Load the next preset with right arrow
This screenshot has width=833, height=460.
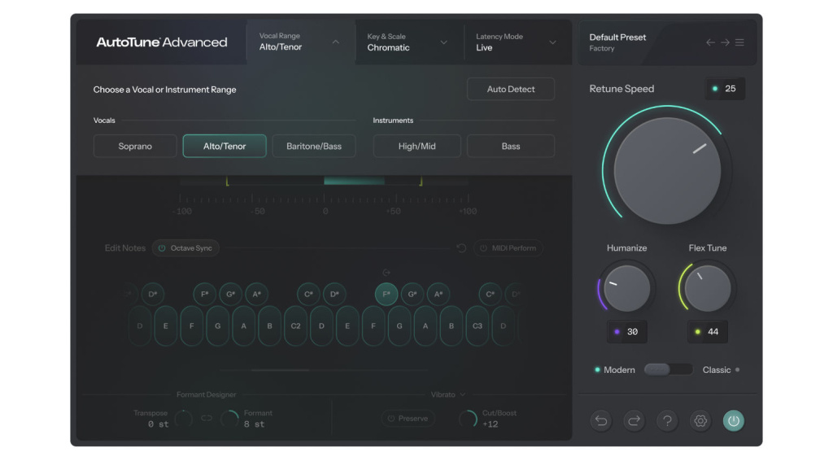coord(725,42)
